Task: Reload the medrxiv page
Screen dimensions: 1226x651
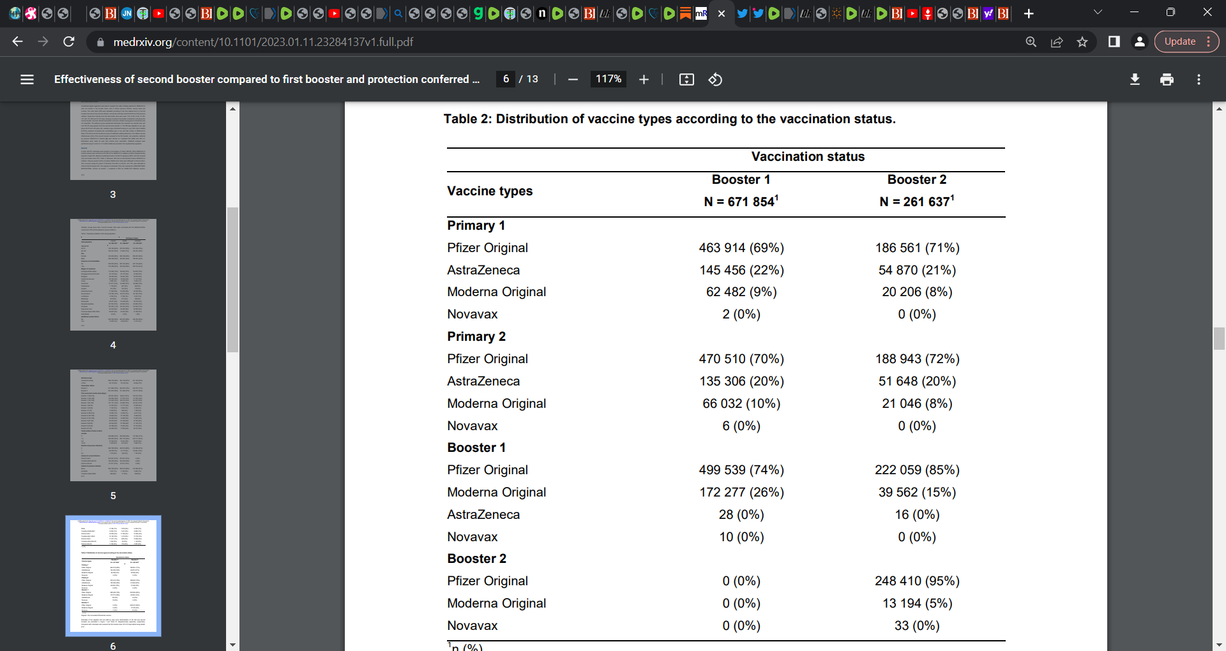Action: [x=69, y=41]
